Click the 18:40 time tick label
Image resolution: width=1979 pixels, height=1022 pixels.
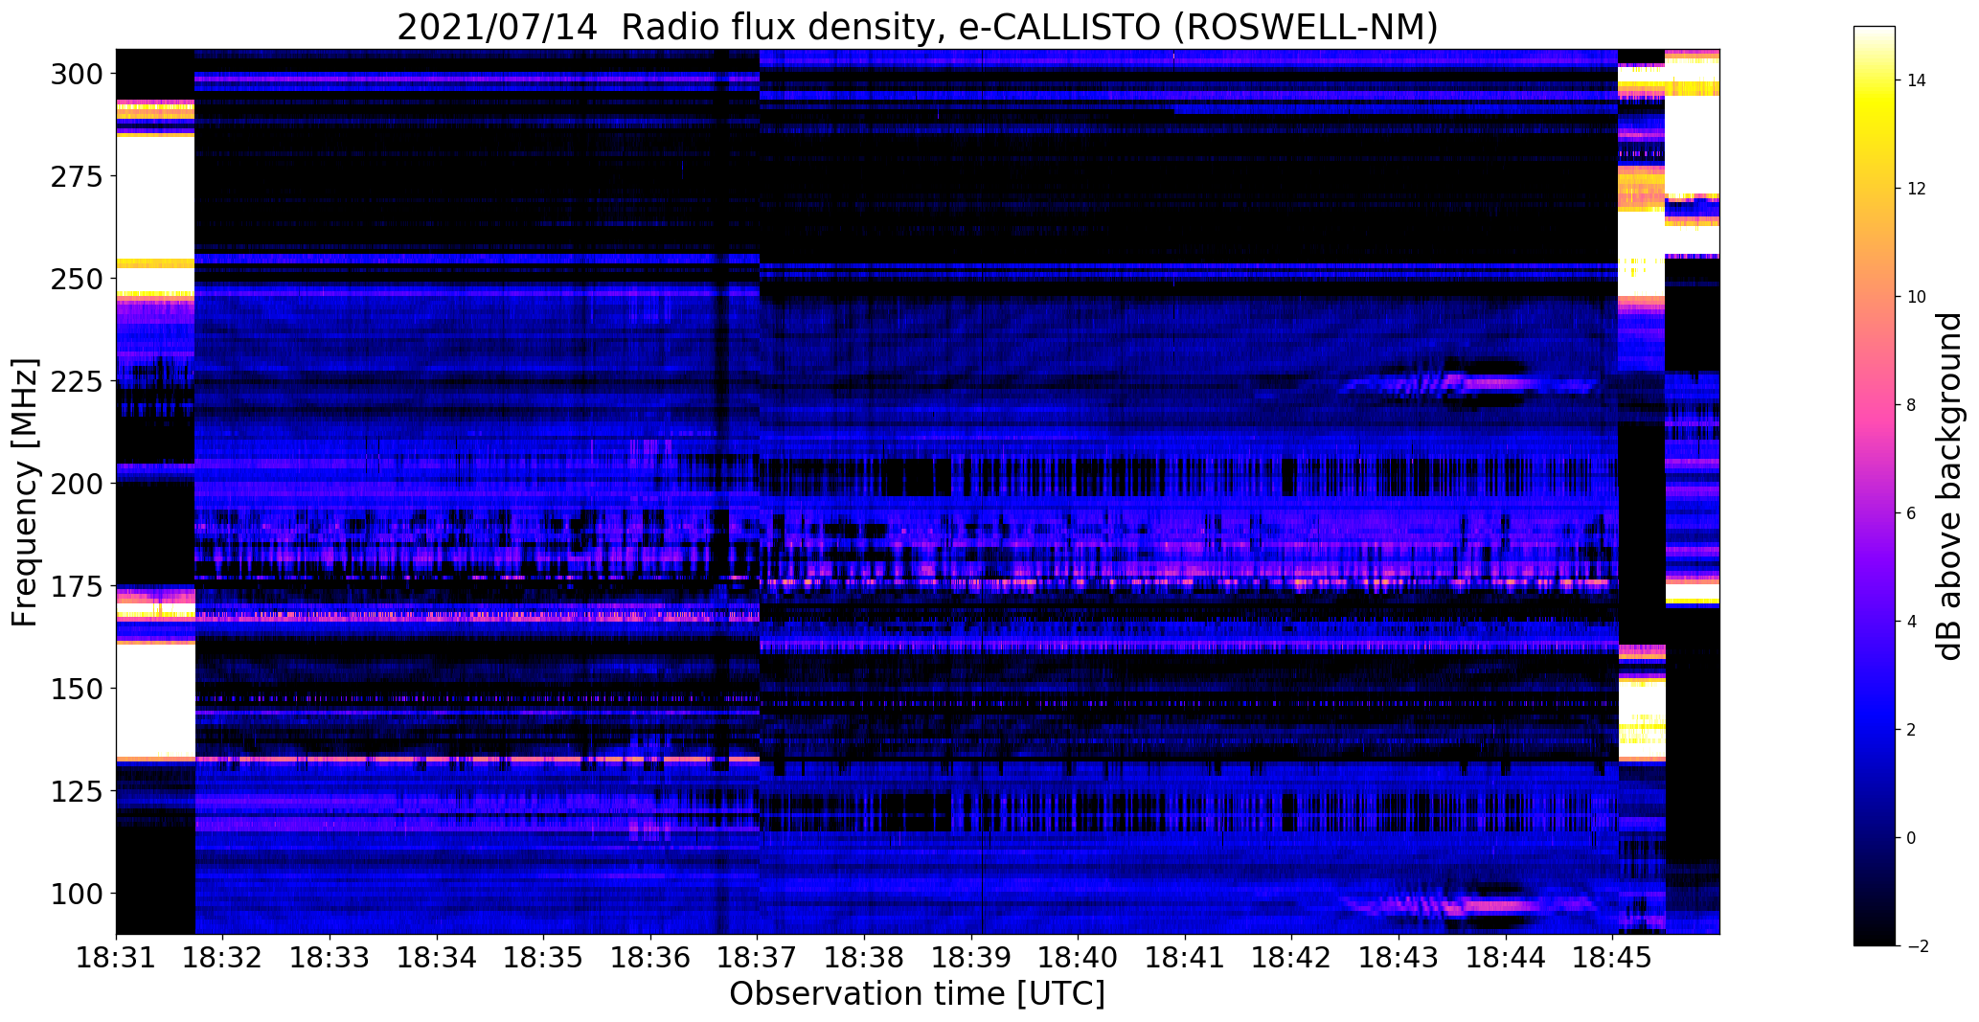(1078, 958)
